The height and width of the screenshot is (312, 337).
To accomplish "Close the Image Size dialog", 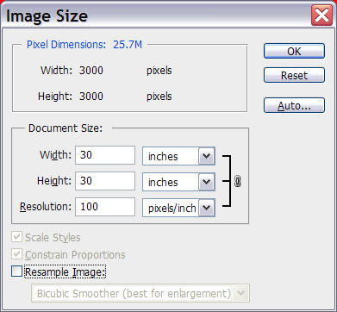I will tap(321, 16).
